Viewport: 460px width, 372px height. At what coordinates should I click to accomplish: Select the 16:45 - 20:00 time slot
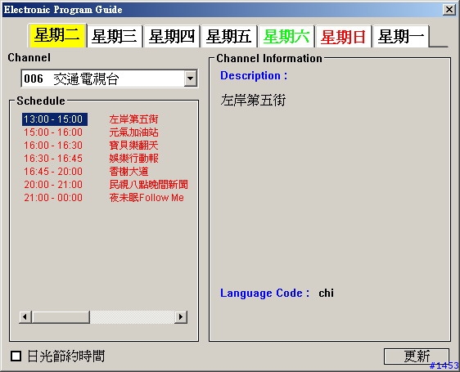pos(53,172)
